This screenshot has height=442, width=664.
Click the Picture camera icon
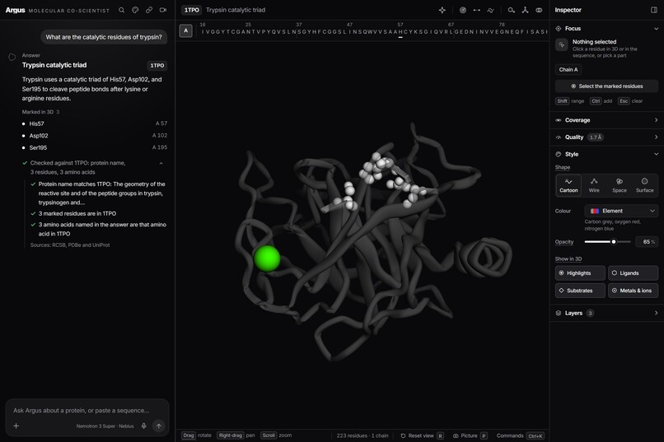click(x=456, y=435)
